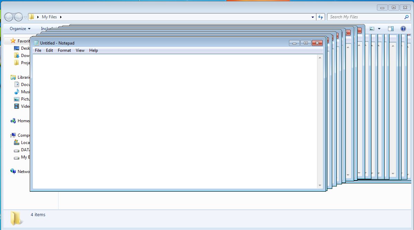Open the Documents library

click(22, 85)
